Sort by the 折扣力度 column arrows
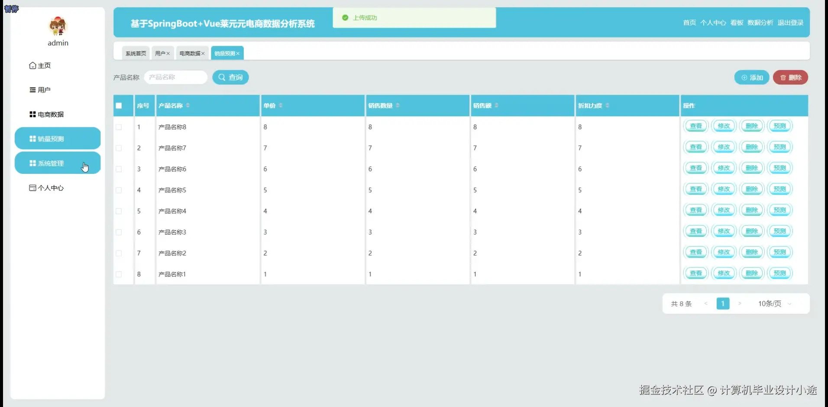 607,106
